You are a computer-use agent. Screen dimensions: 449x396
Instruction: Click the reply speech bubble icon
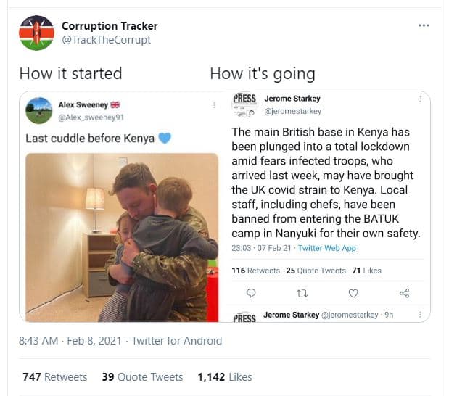click(251, 293)
